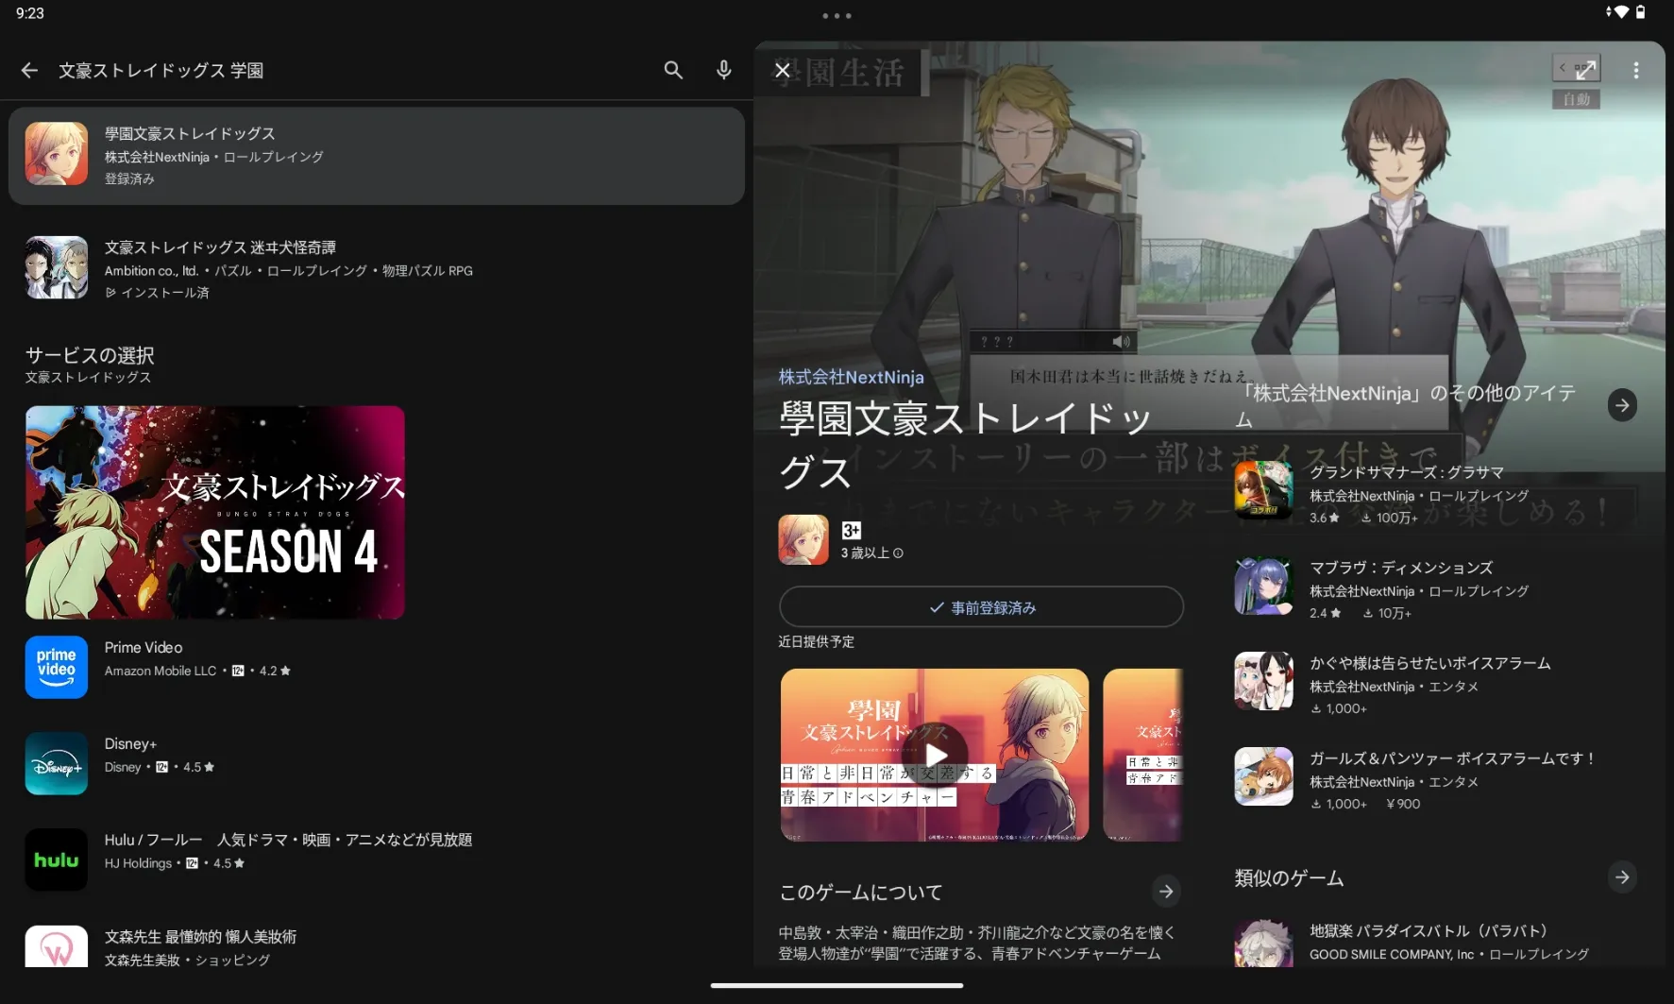Open Prime Video listing title

pyautogui.click(x=144, y=647)
